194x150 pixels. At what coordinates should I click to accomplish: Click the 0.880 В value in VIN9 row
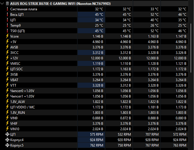tap(181, 118)
